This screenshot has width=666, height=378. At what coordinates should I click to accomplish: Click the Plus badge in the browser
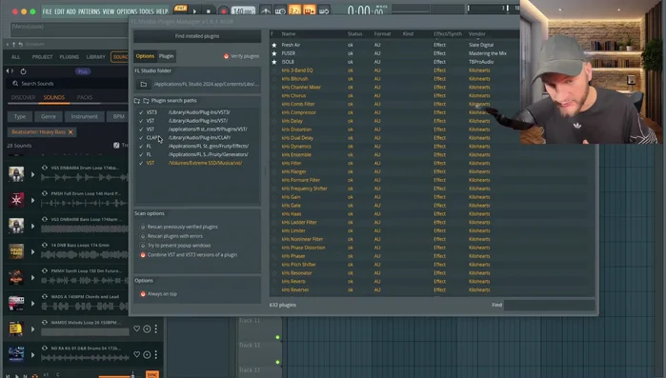[x=82, y=71]
